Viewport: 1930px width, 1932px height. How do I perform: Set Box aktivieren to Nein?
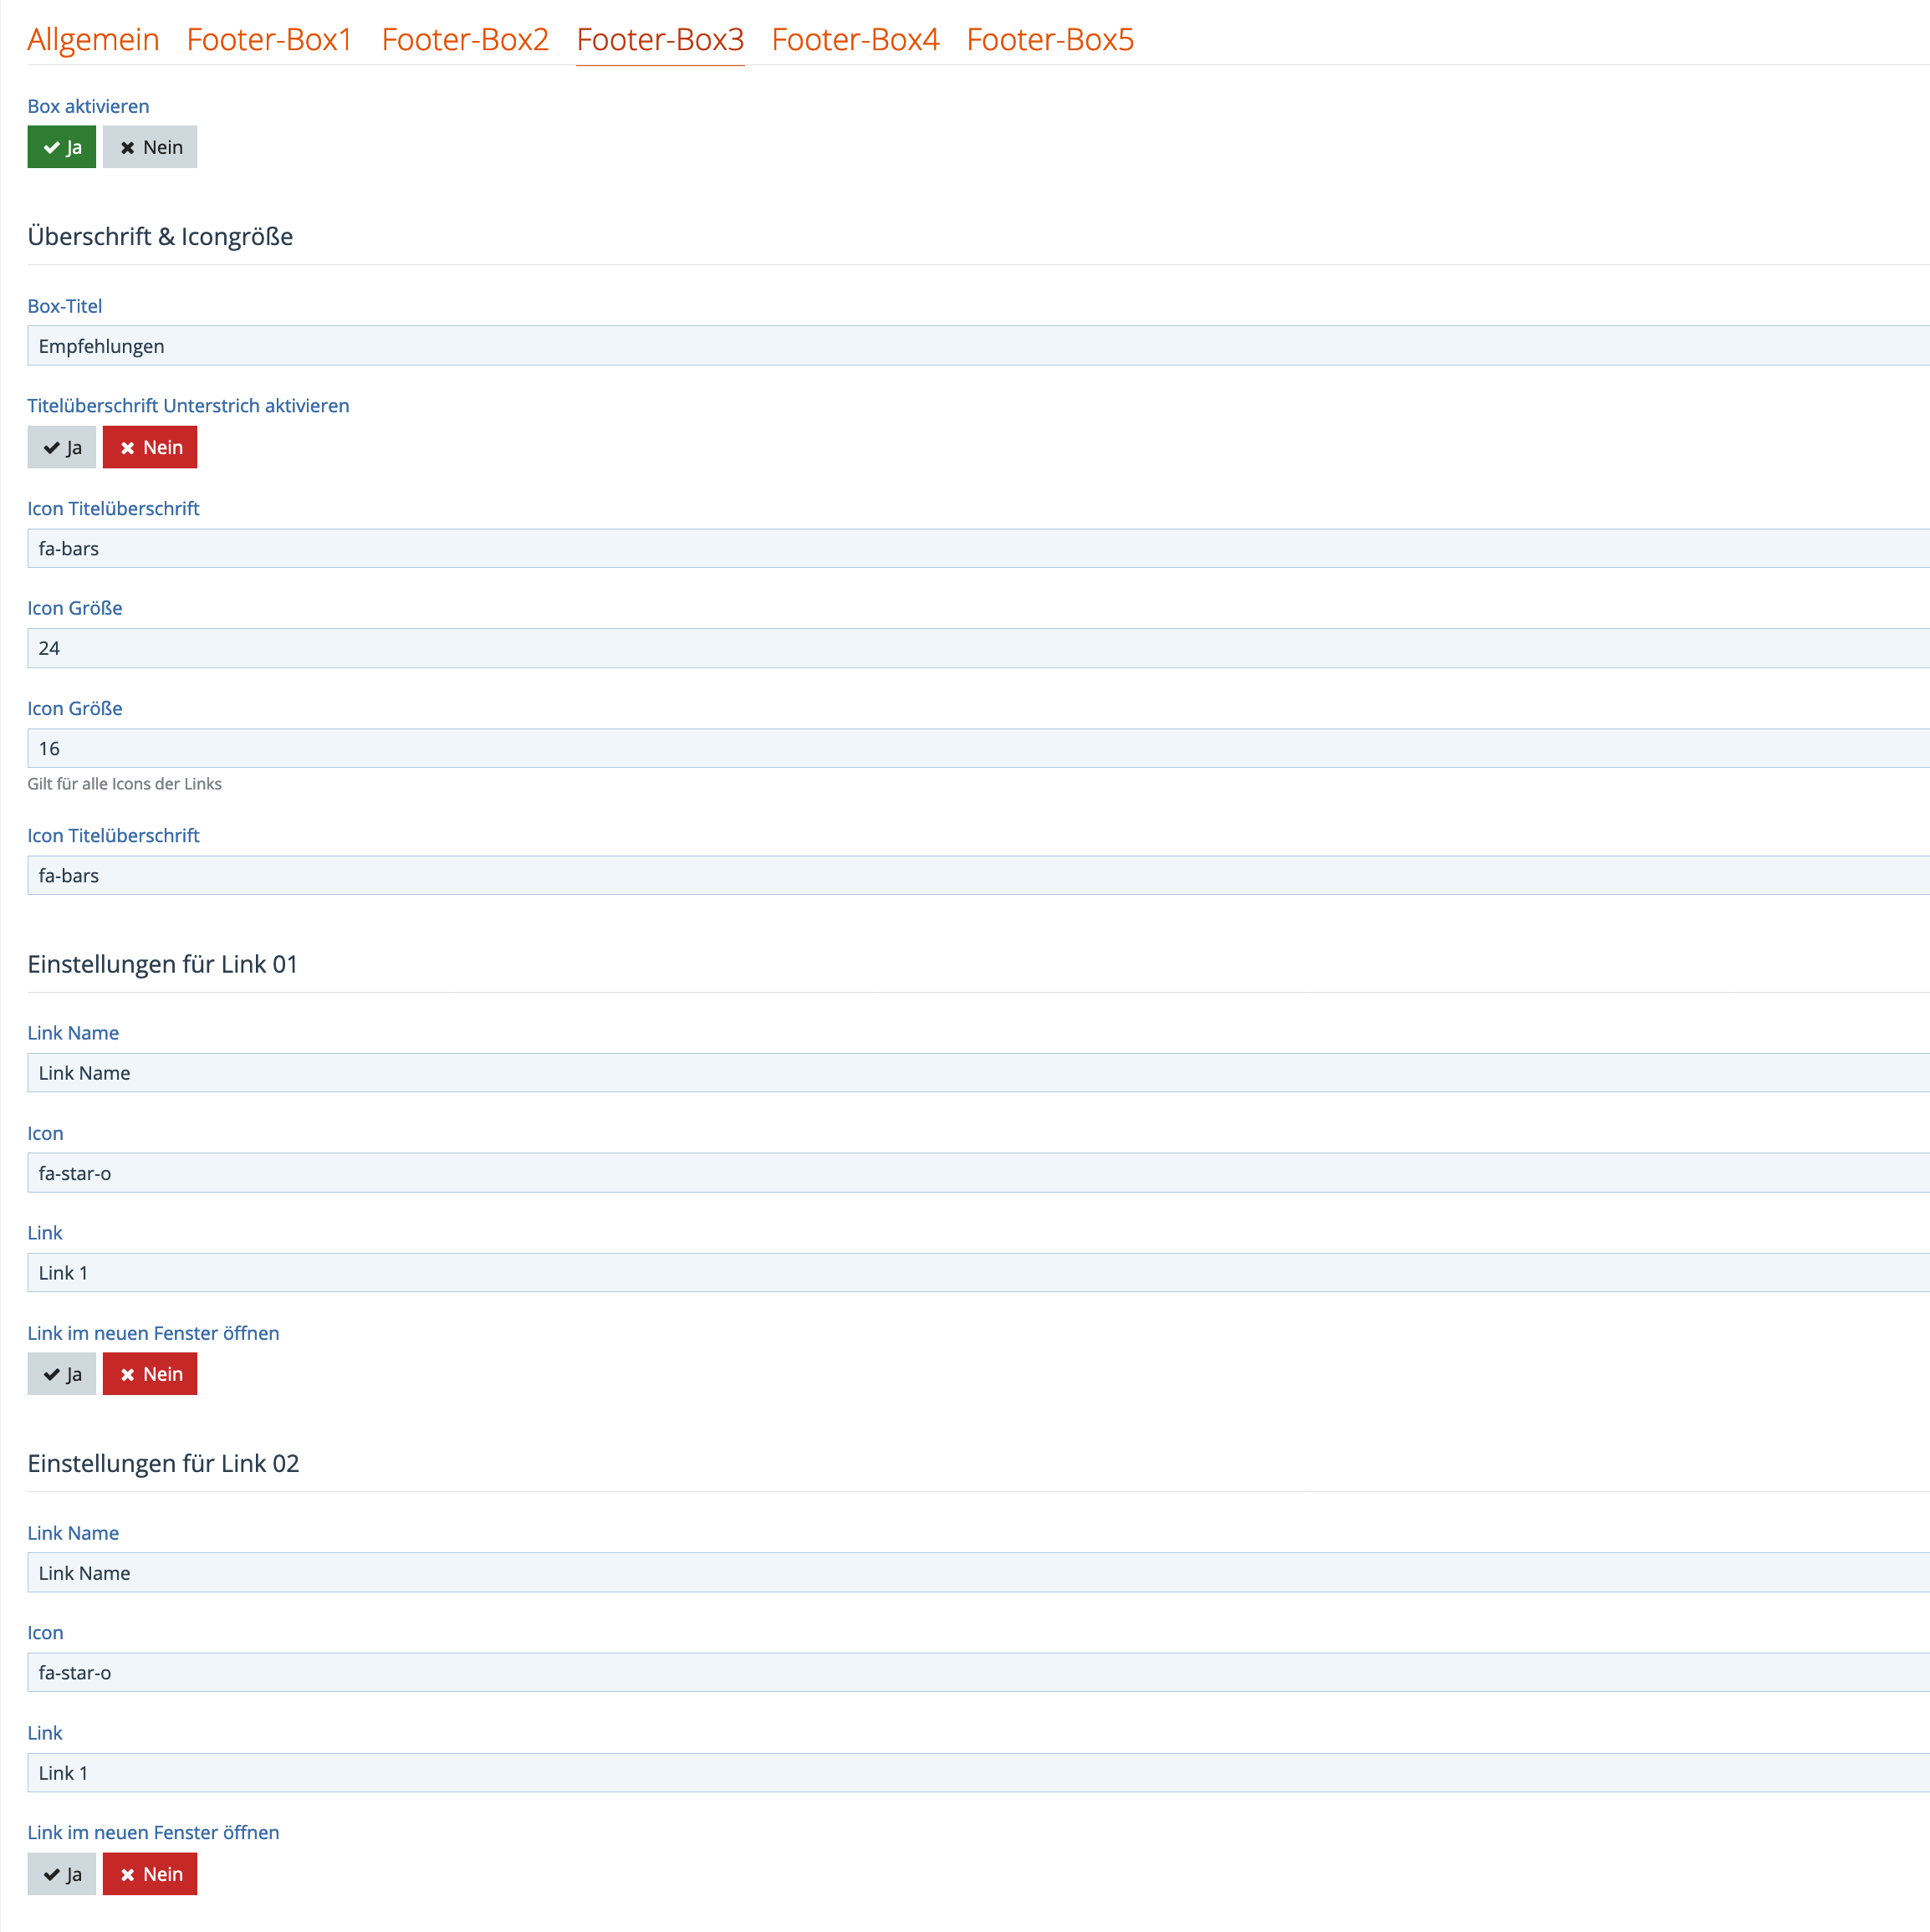click(x=150, y=147)
